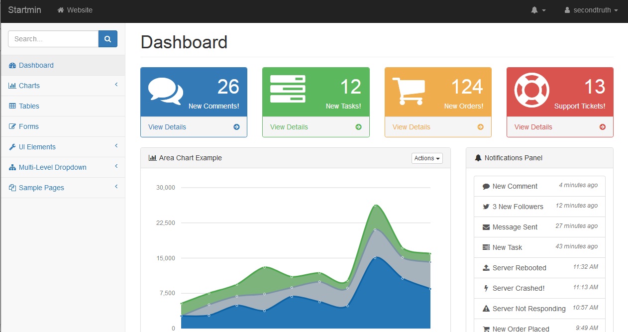Click the arrow icon in blue View Details
This screenshot has width=628, height=332.
click(236, 127)
